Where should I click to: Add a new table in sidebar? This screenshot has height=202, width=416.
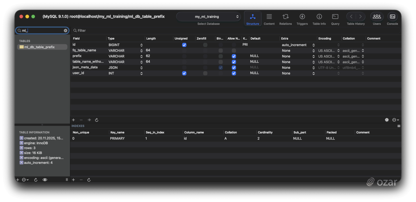point(18,180)
